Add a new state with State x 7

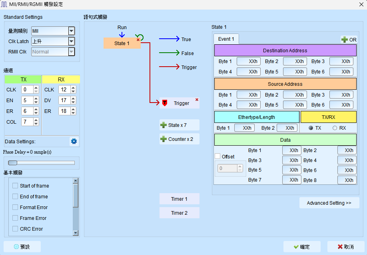pyautogui.click(x=179, y=125)
